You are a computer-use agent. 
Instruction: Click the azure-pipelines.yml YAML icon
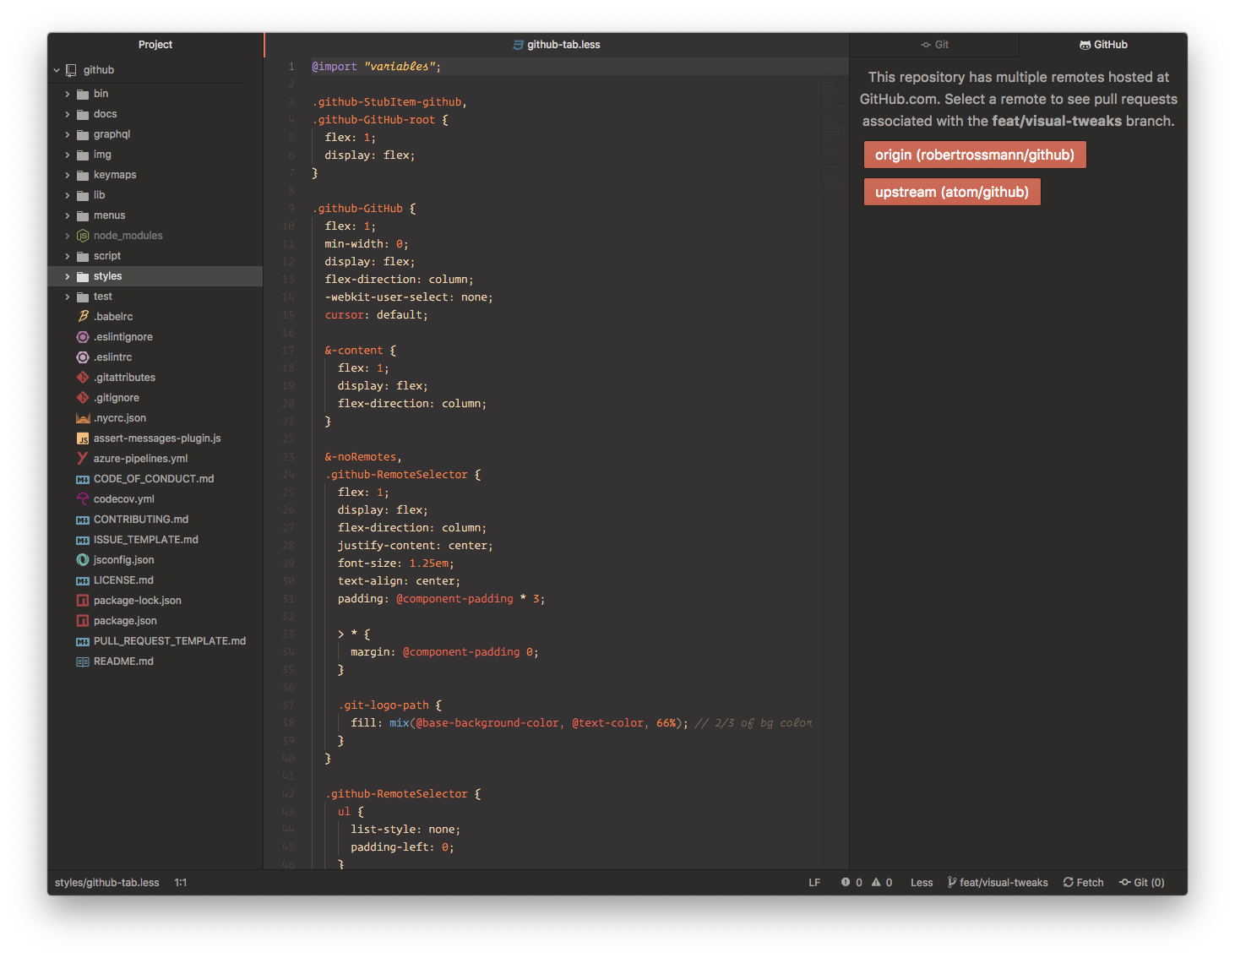click(83, 459)
